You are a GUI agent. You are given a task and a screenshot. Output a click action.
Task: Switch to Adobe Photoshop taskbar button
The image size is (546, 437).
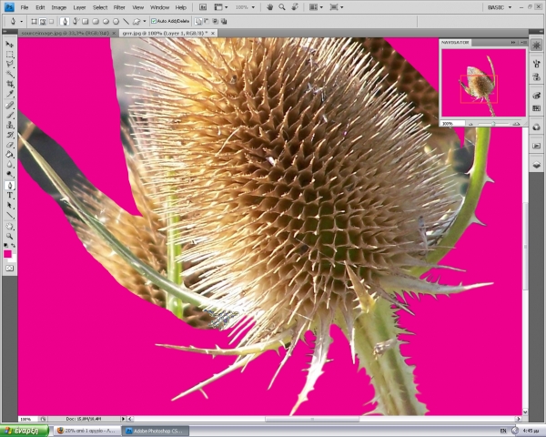point(156,431)
